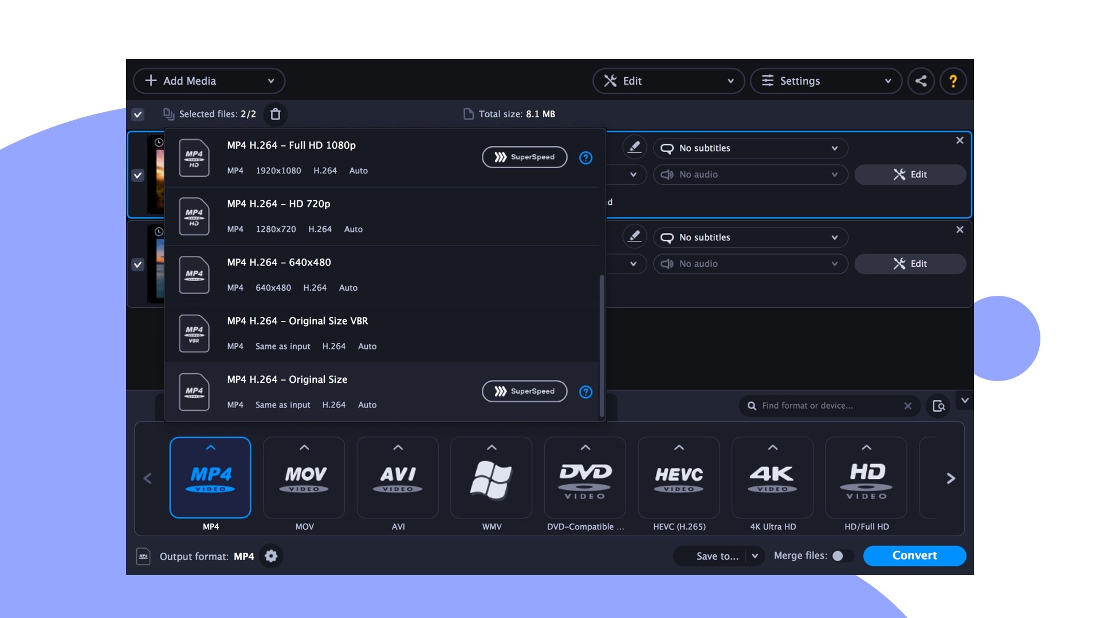Viewport: 1100px width, 618px height.
Task: Clear the format search field
Action: tap(907, 406)
